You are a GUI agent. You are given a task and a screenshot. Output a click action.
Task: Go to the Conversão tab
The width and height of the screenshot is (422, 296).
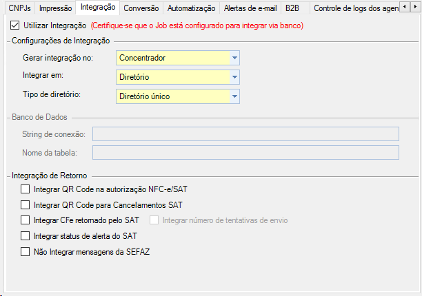[x=141, y=8]
